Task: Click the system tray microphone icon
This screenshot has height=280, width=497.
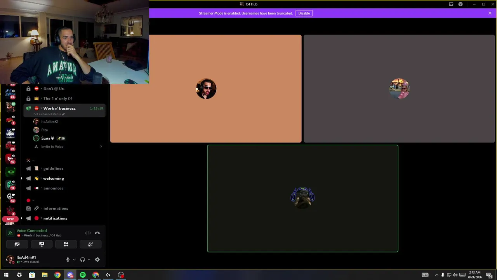Action: 443,275
